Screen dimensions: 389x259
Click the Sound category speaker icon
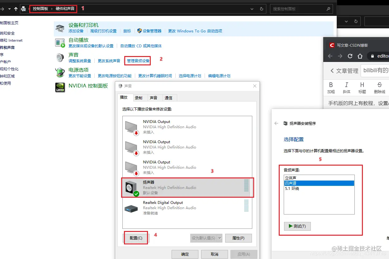[x=60, y=58]
